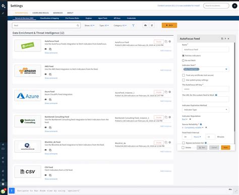Clear the Source Reliability value with its X
This screenshot has width=239, height=195.
[206, 127]
